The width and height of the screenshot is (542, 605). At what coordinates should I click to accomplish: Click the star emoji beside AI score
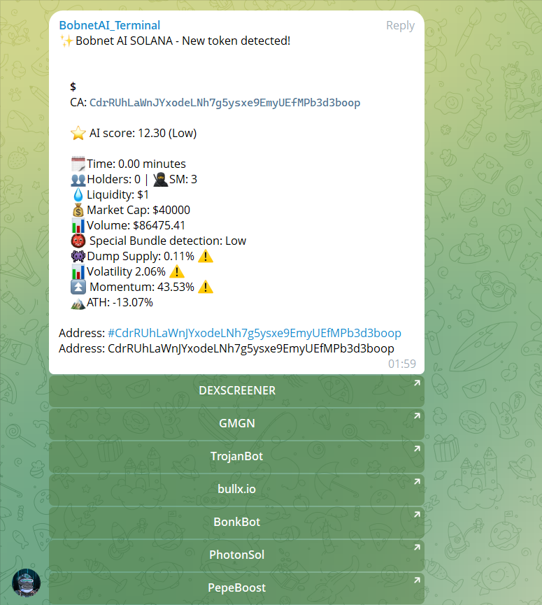[78, 133]
